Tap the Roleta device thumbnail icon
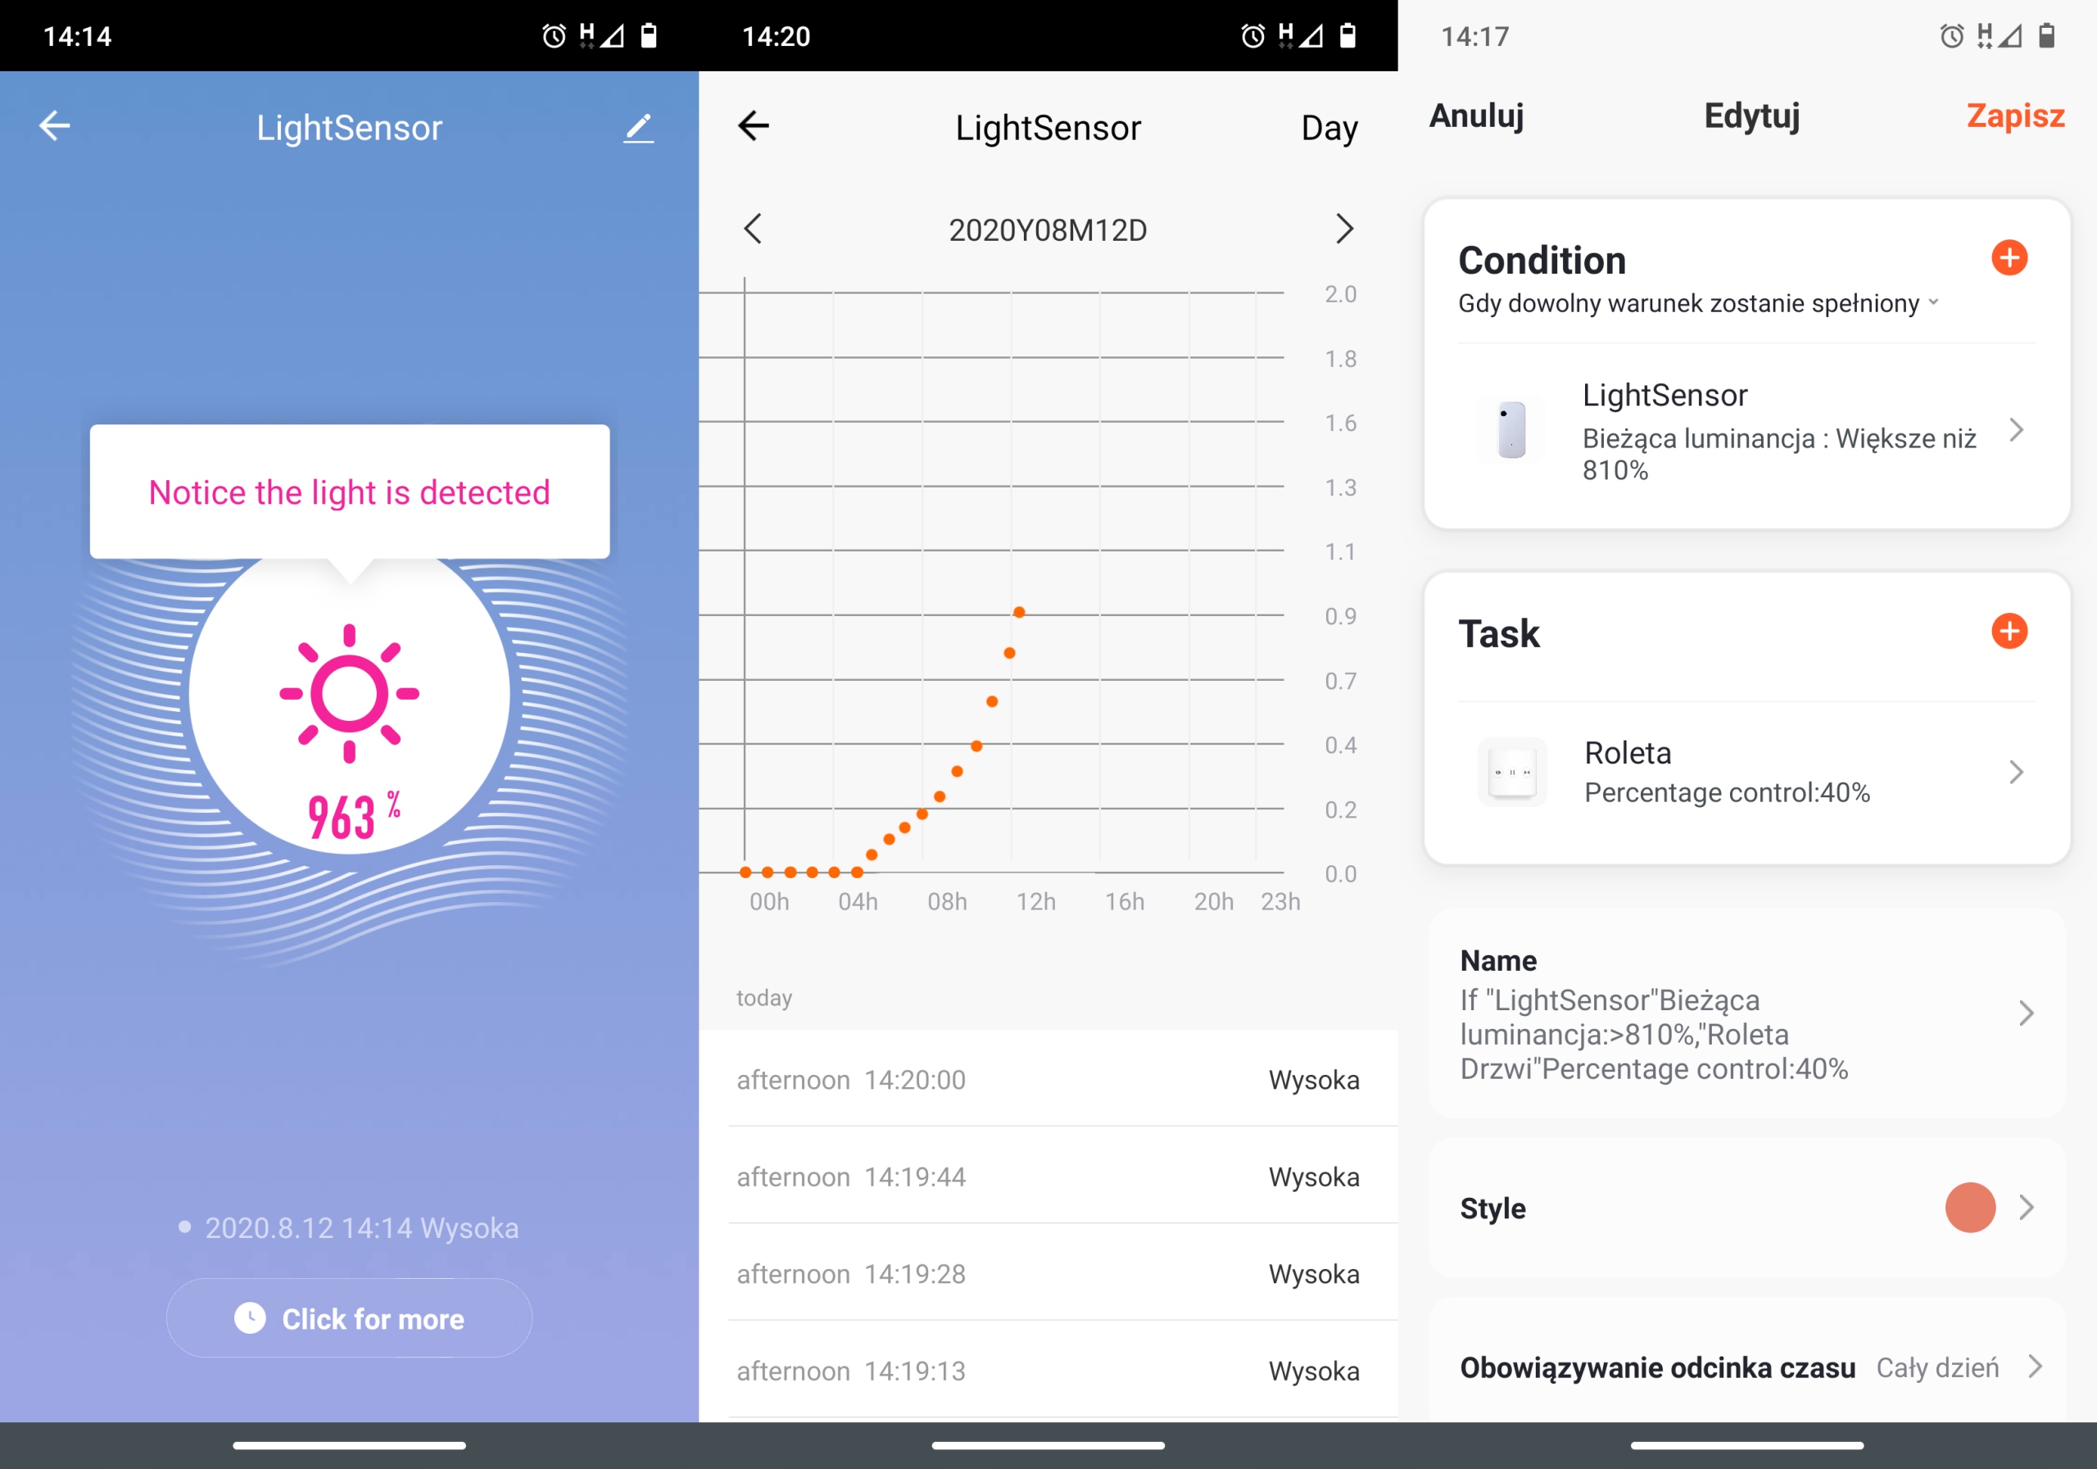This screenshot has width=2097, height=1469. pos(1511,773)
